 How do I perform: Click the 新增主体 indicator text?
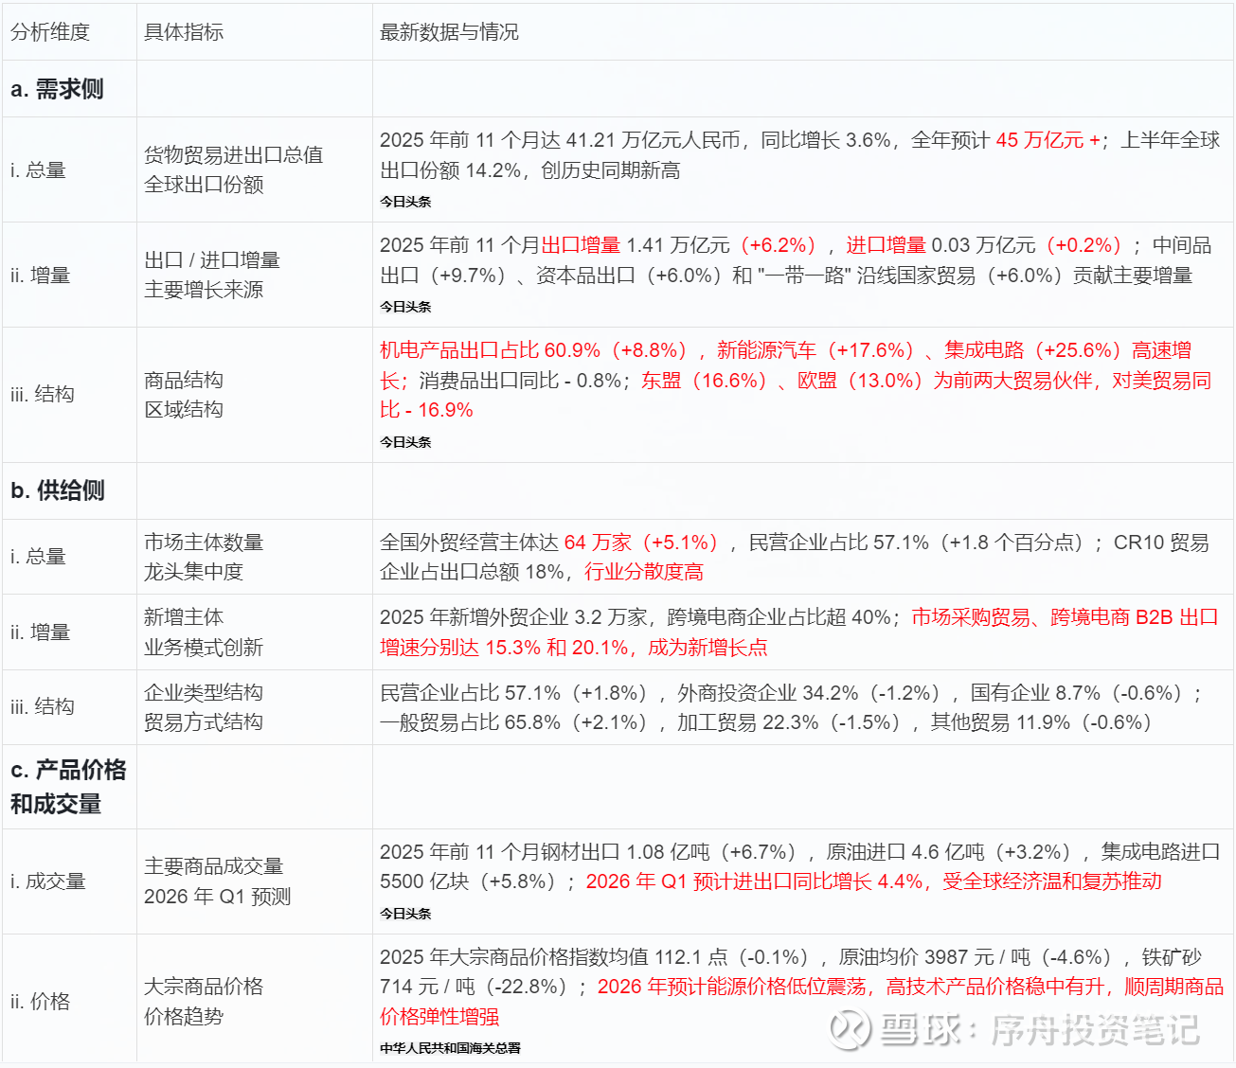tap(184, 617)
